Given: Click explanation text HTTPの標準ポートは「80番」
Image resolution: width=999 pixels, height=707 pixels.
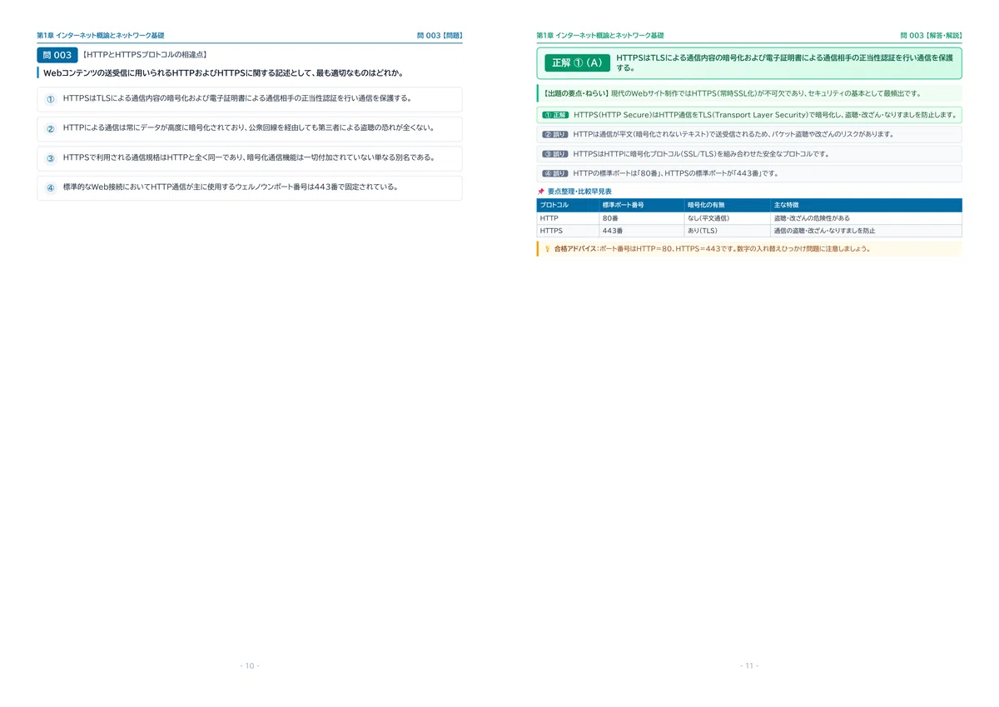Looking at the screenshot, I should click(x=676, y=174).
